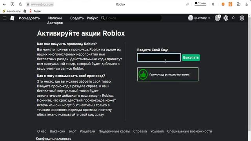Open the Исследовать navigation item

(x=29, y=18)
